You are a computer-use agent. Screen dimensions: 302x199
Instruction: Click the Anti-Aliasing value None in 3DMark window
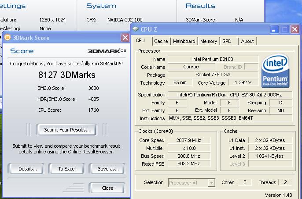click(x=45, y=28)
